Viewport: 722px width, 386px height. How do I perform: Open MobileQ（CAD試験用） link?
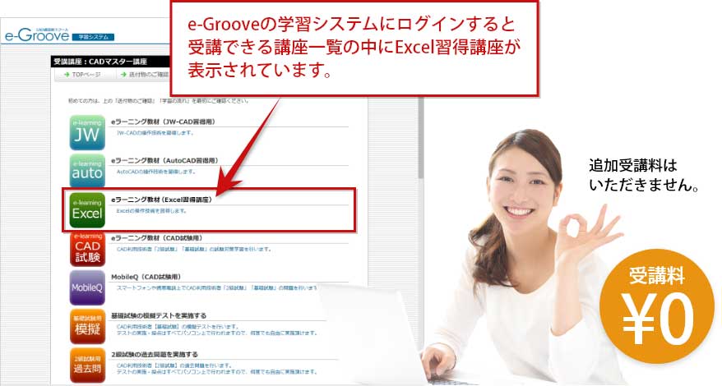click(146, 277)
